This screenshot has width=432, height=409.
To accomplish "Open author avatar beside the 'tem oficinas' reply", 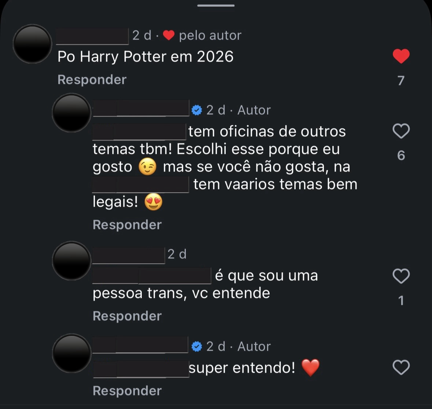I will coord(71,113).
